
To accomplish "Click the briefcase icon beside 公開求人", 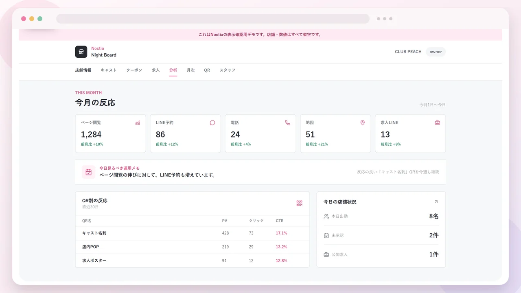I will (326, 255).
